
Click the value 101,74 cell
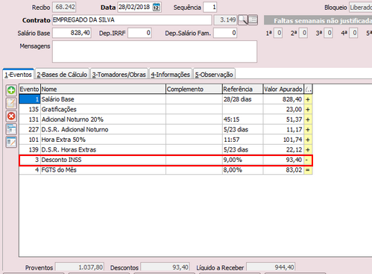pos(283,140)
